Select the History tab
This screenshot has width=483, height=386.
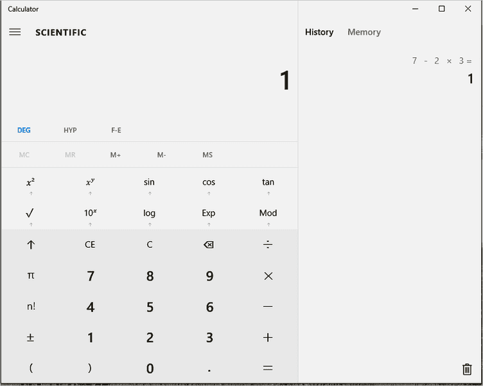pyautogui.click(x=319, y=32)
